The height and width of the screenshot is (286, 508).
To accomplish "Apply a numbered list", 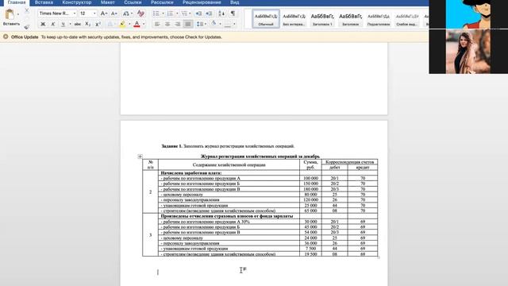I will pos(170,14).
